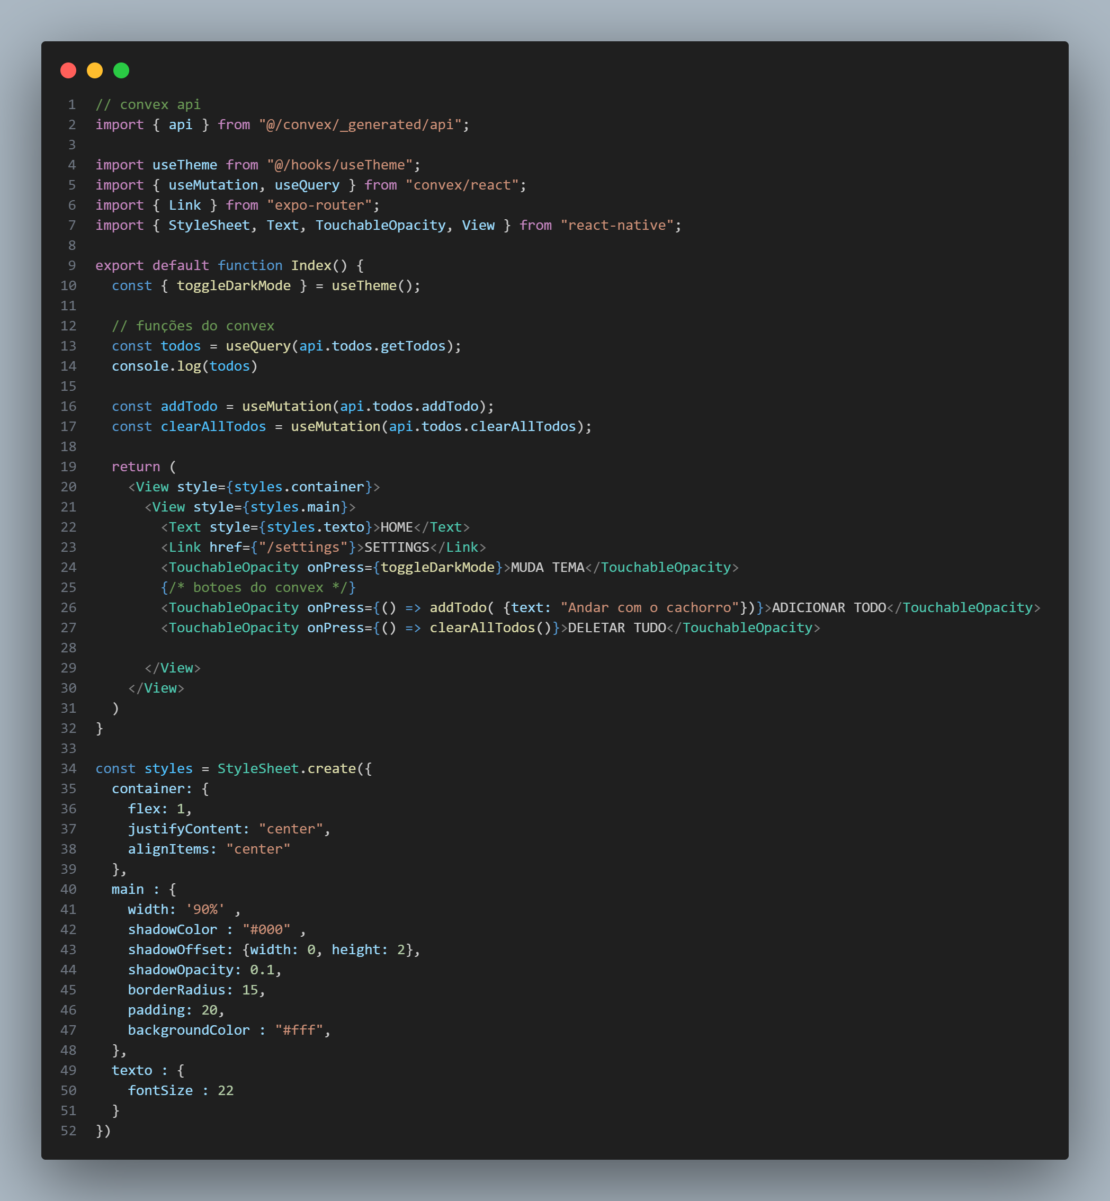Click MUDA TEMA text in JSX
Screen dimensions: 1110x1201
pos(547,568)
